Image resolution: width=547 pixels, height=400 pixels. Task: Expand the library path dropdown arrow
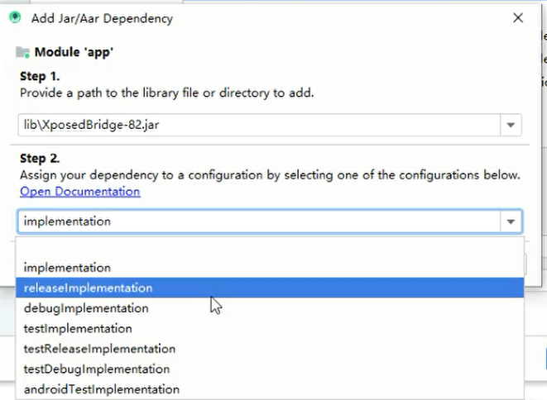tap(511, 125)
